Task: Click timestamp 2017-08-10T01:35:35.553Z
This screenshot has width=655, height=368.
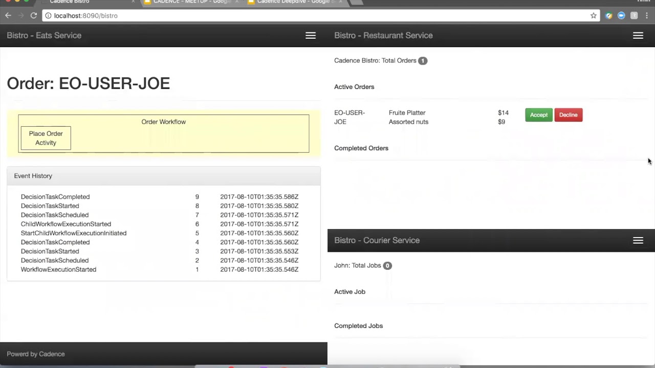Action: (x=259, y=251)
